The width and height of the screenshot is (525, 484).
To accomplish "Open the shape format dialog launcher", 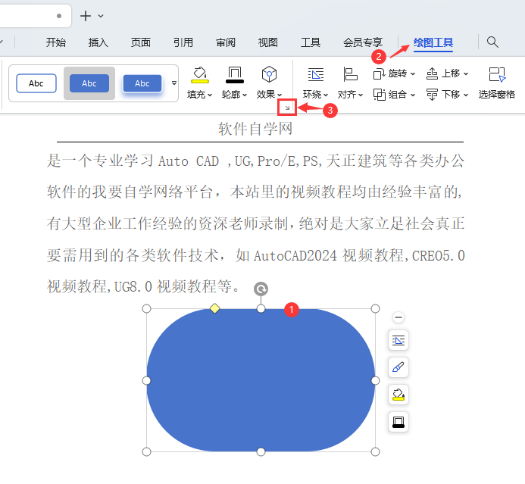I will [x=287, y=108].
